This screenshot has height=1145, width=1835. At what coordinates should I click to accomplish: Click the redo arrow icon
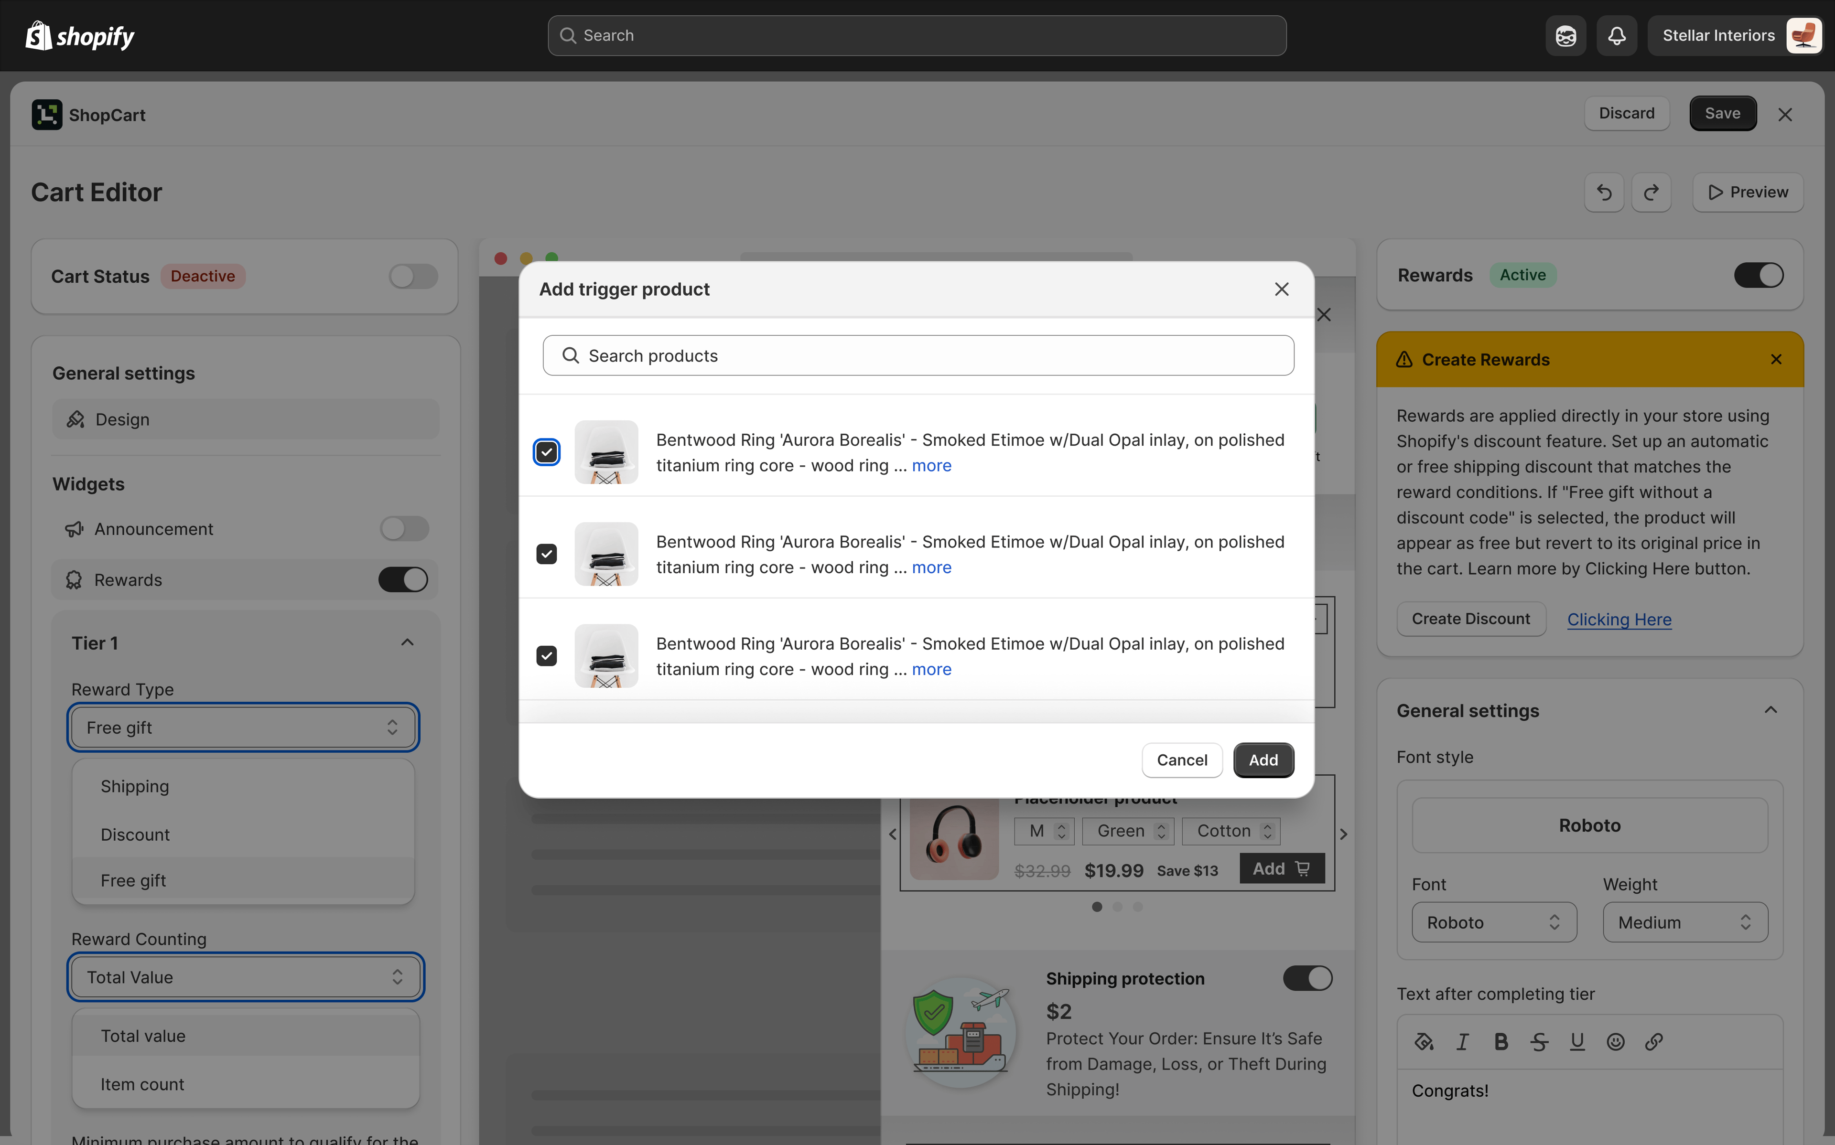(1651, 193)
